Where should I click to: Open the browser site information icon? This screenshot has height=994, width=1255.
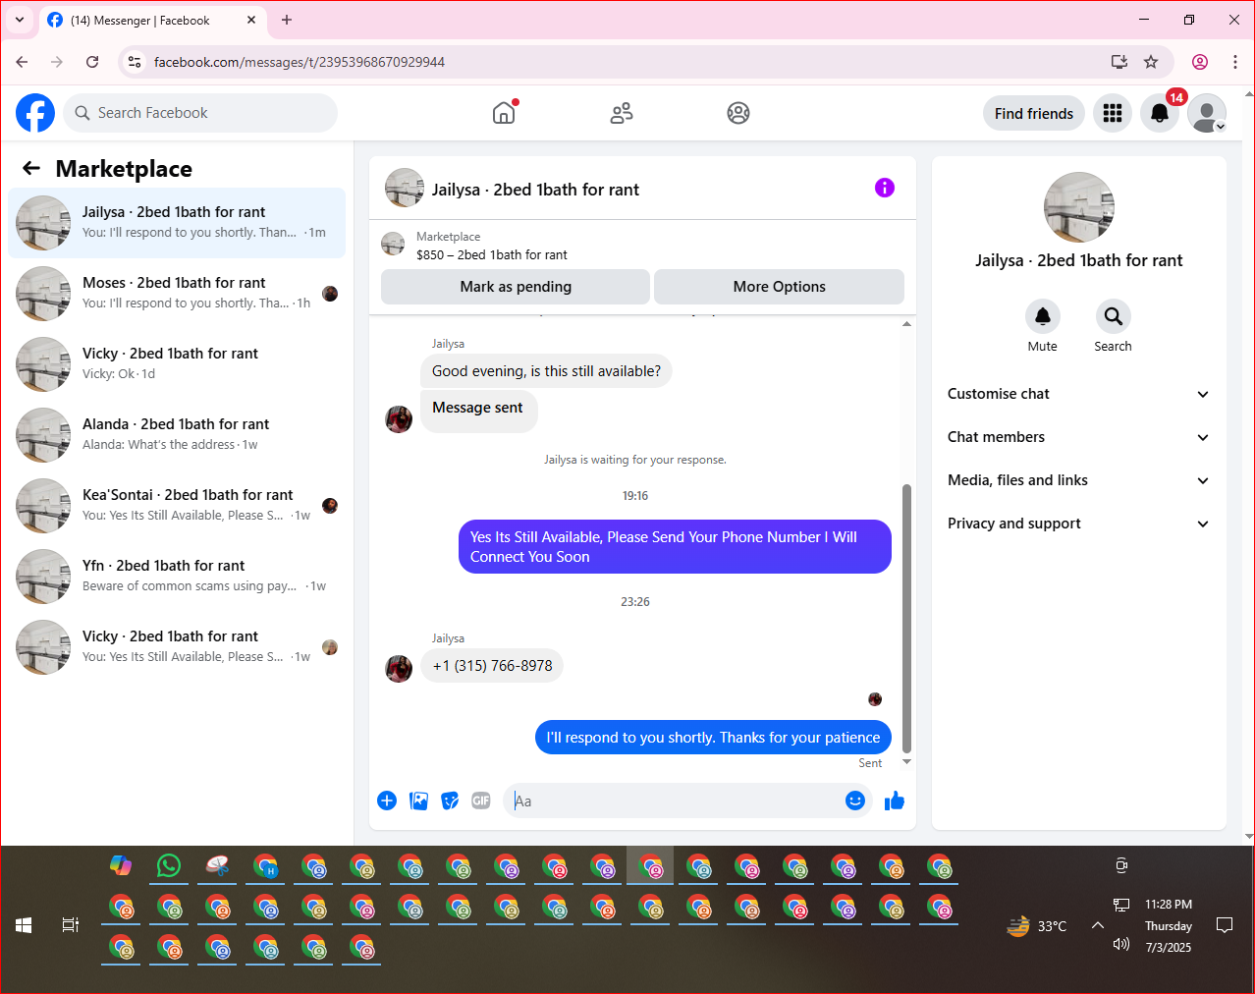tap(136, 62)
